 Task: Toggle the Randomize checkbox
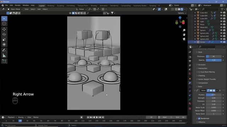[199, 119]
